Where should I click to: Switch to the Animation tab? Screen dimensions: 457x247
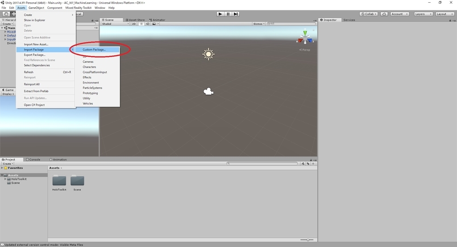58,159
